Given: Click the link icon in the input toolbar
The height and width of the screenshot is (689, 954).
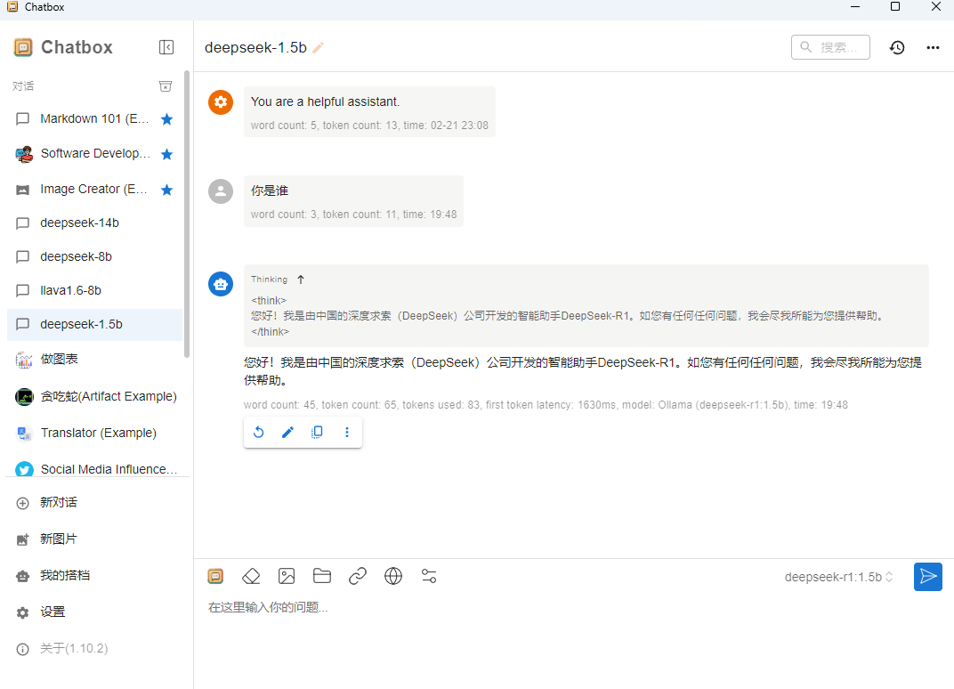Looking at the screenshot, I should (358, 576).
